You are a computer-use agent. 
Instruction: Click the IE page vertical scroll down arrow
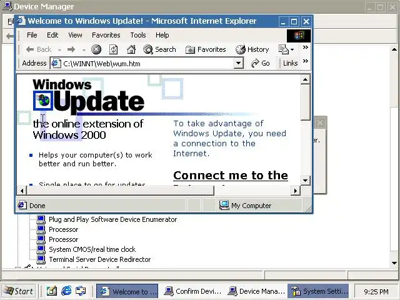[305, 181]
